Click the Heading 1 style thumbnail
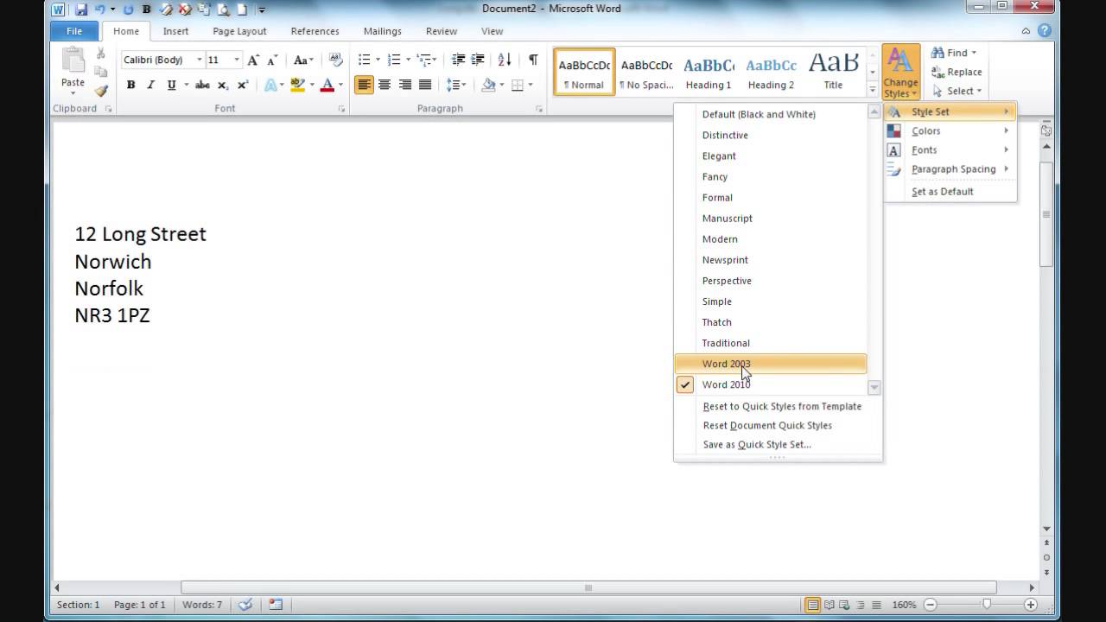 click(x=709, y=72)
